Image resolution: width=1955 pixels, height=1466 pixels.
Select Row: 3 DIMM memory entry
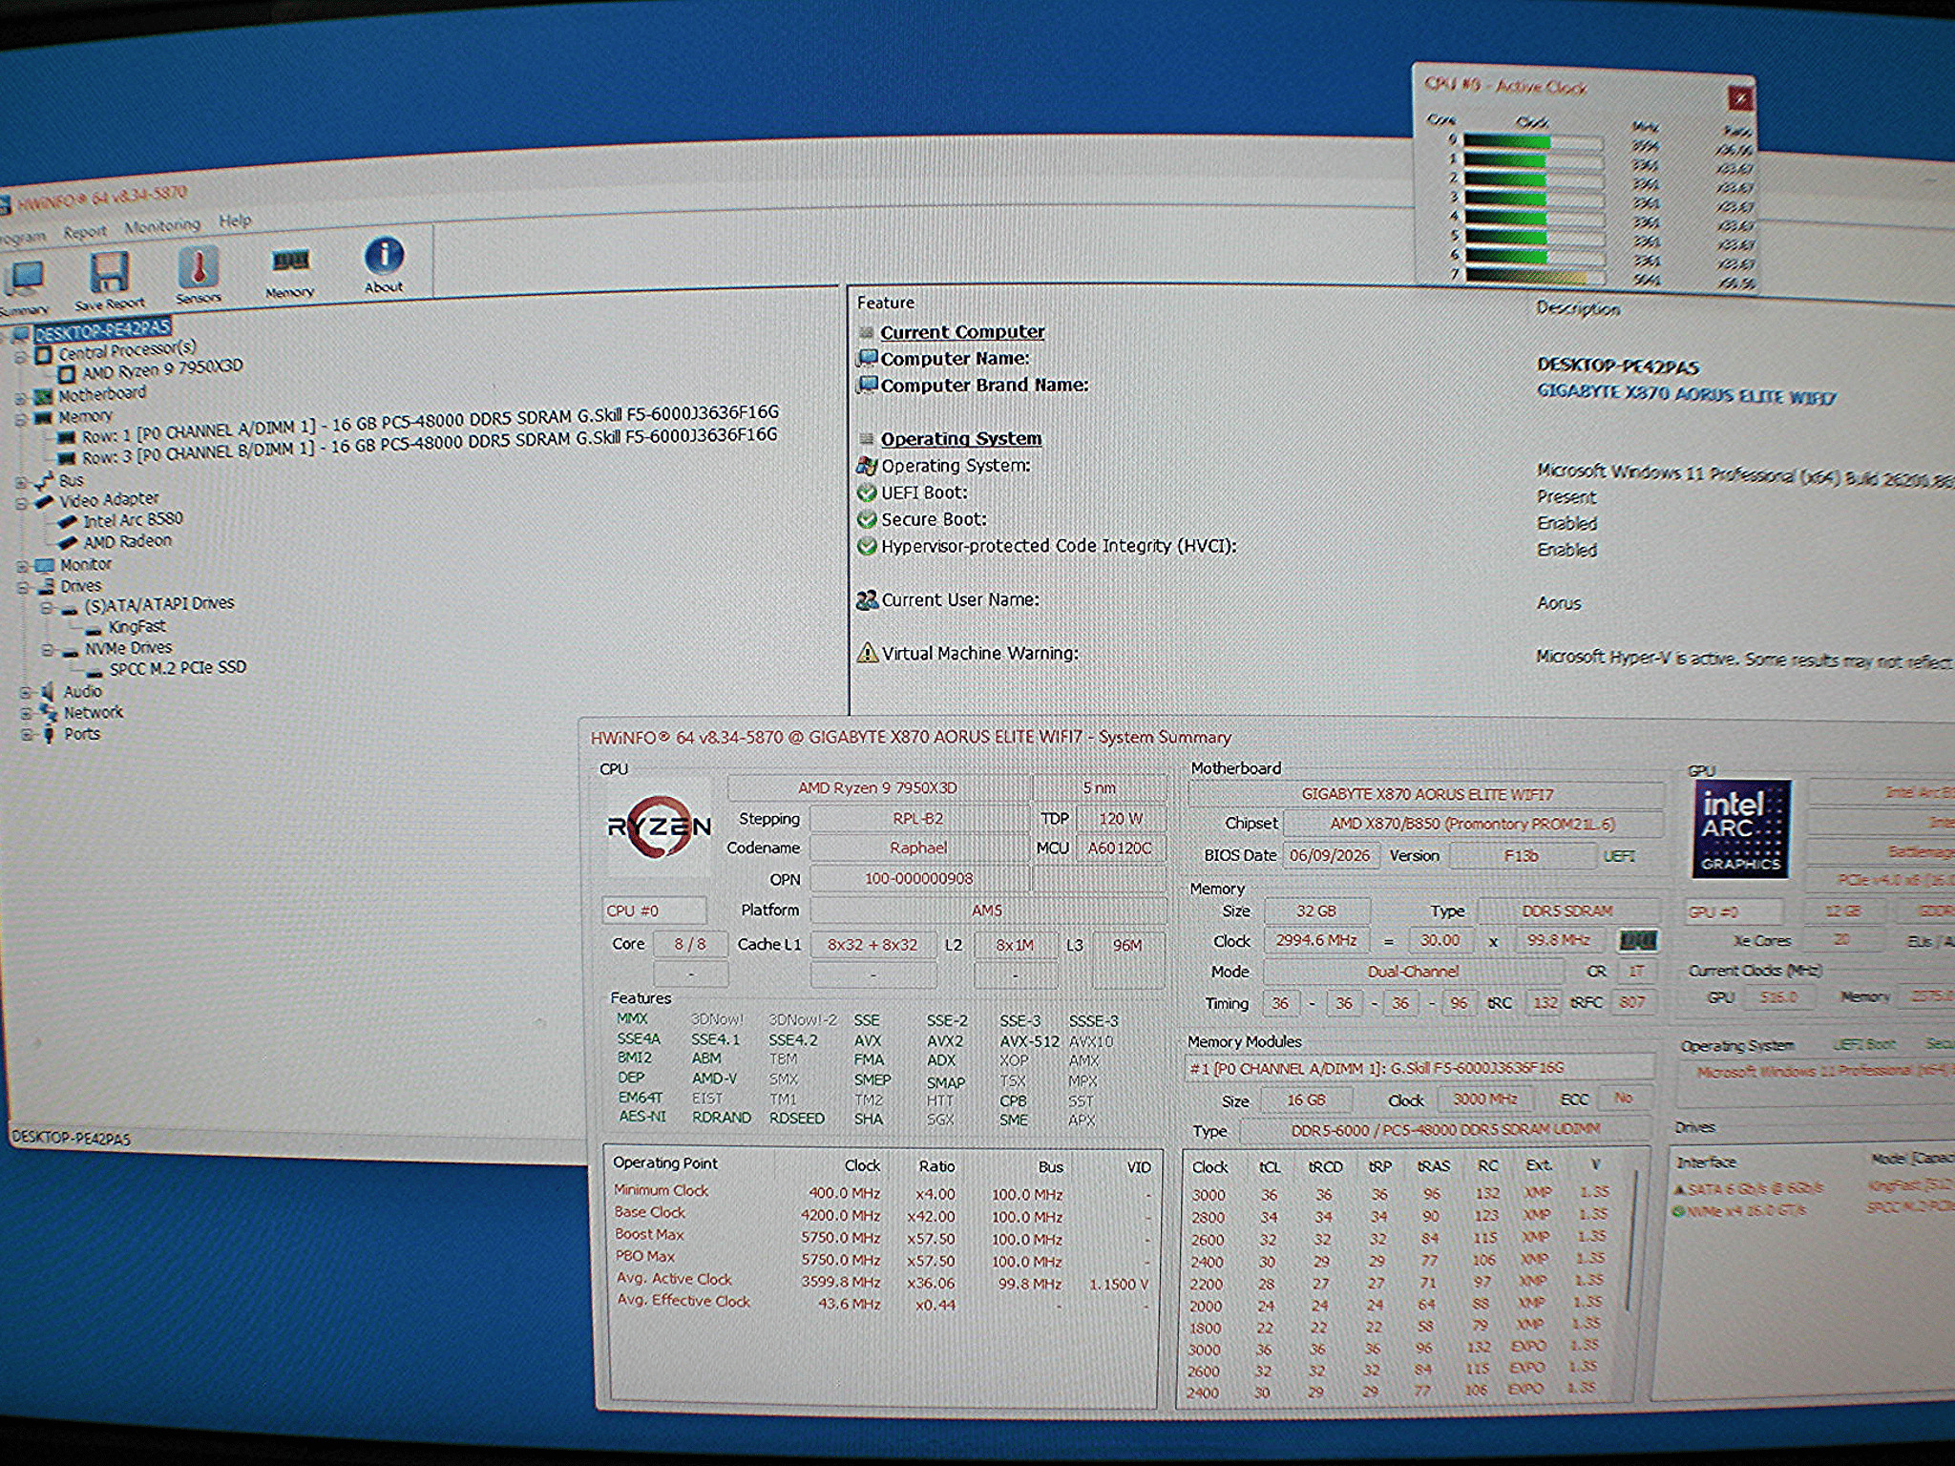click(x=430, y=447)
